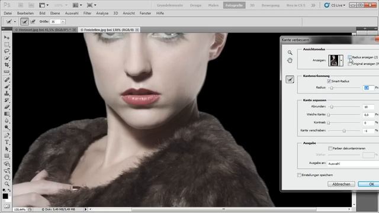Screen dimensions: 379x213
Task: Select the Clone Stamp tool
Action: click(7, 93)
